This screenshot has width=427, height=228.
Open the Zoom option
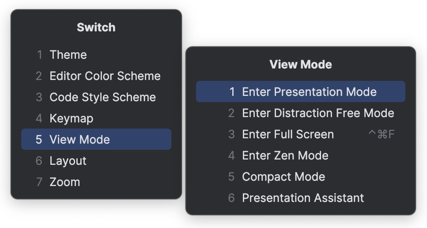pos(64,182)
